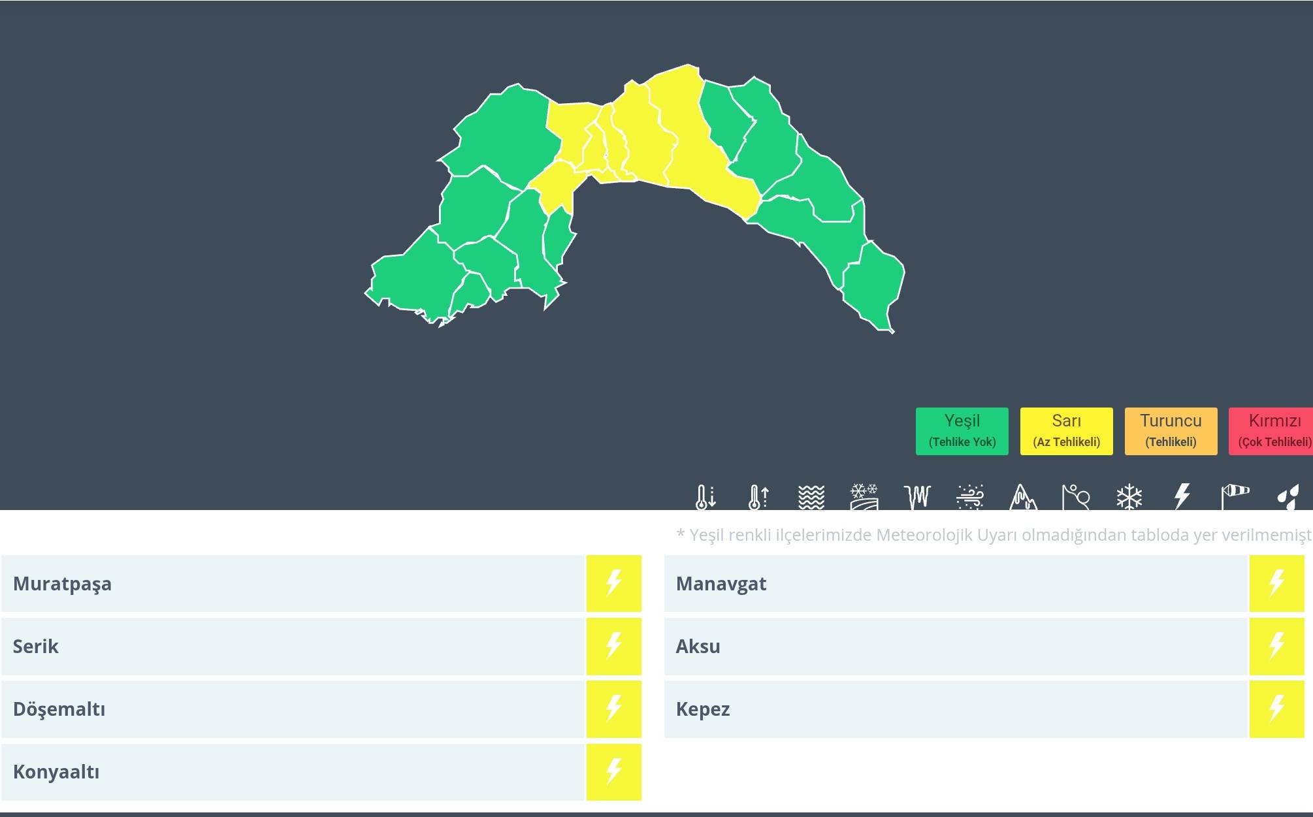1313x817 pixels.
Task: Click the temperature rise thermometer icon
Action: tap(758, 496)
